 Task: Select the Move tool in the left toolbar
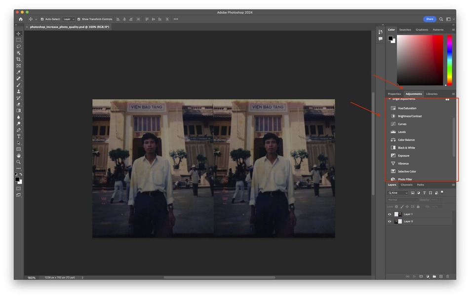tap(19, 34)
